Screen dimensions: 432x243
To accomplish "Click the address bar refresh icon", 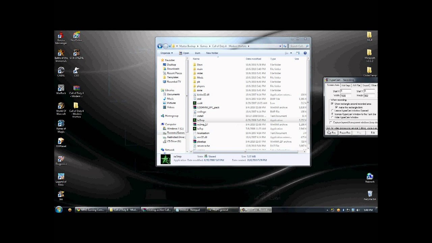I will coord(285,46).
